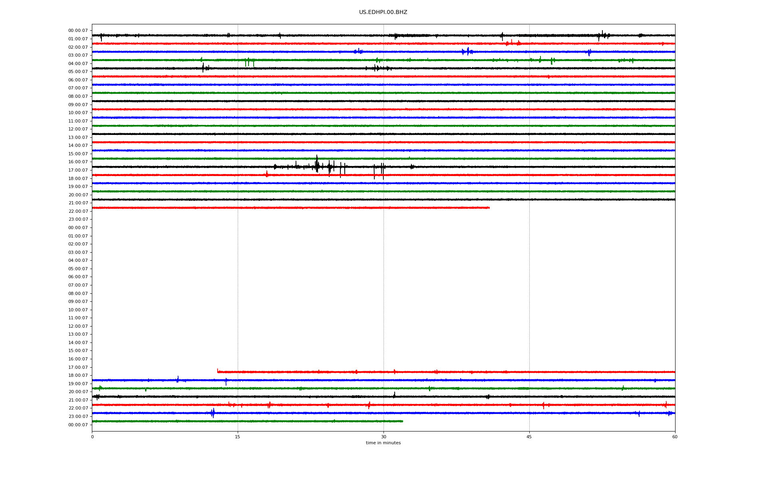The height and width of the screenshot is (479, 767).
Task: Click the x-axis tick label 15
Action: 238,437
